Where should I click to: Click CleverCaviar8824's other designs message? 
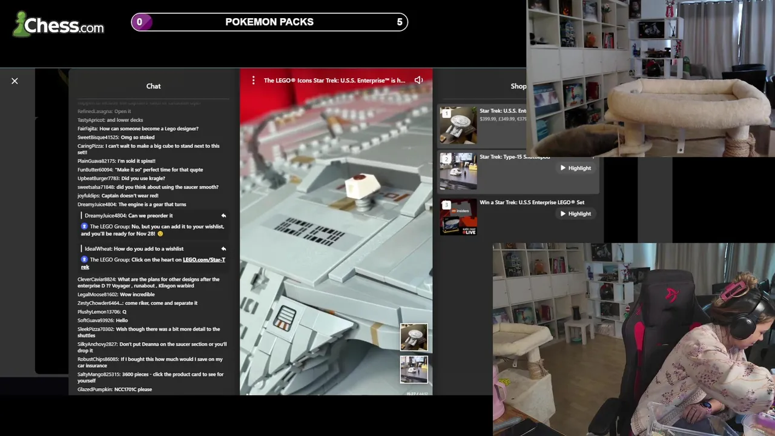tap(148, 283)
